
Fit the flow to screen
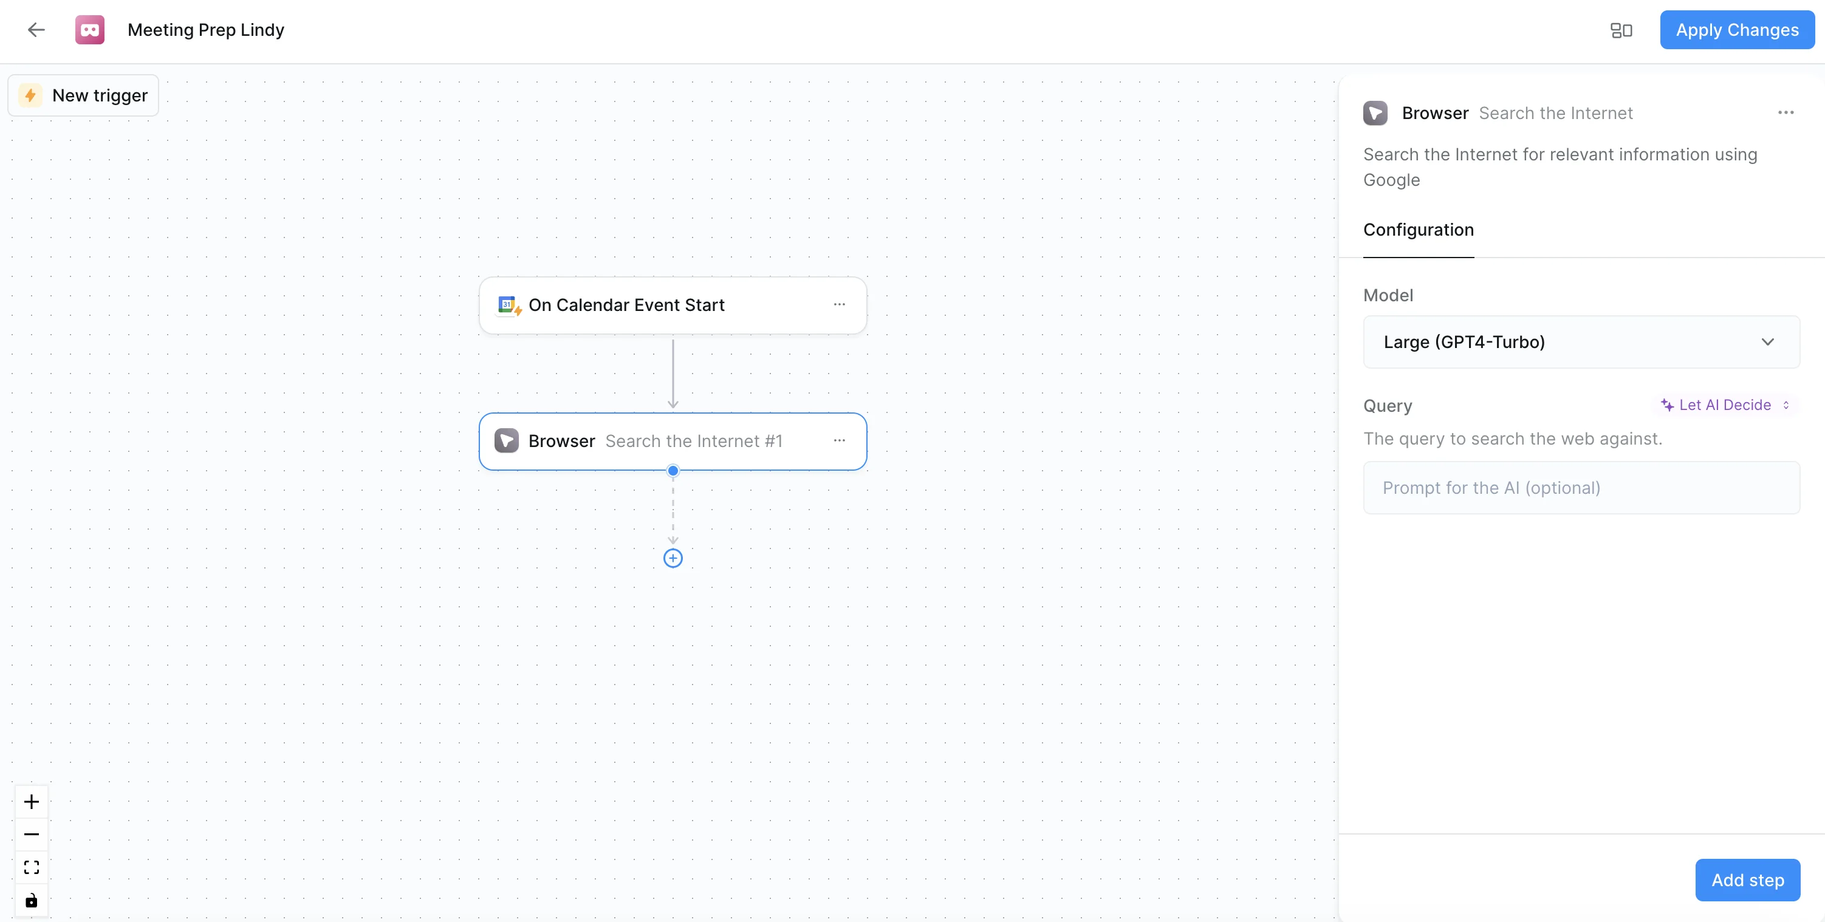point(31,867)
